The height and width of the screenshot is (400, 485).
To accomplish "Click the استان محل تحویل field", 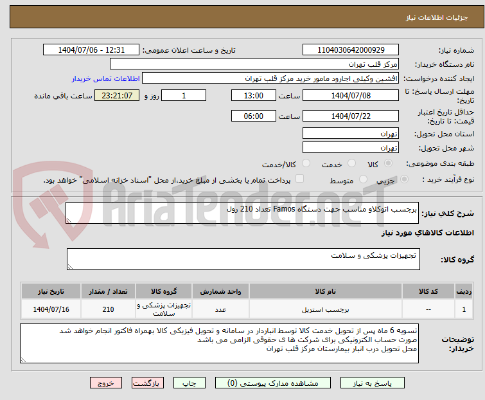I will pos(351,133).
